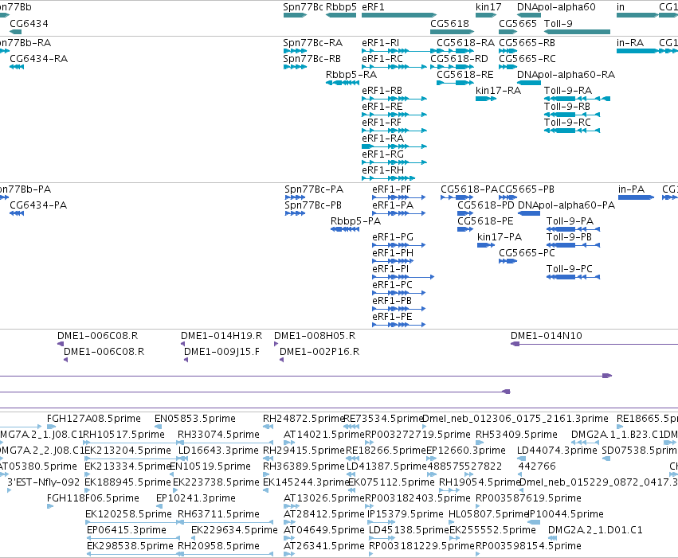Open EST LD44074.3prime

557,450
